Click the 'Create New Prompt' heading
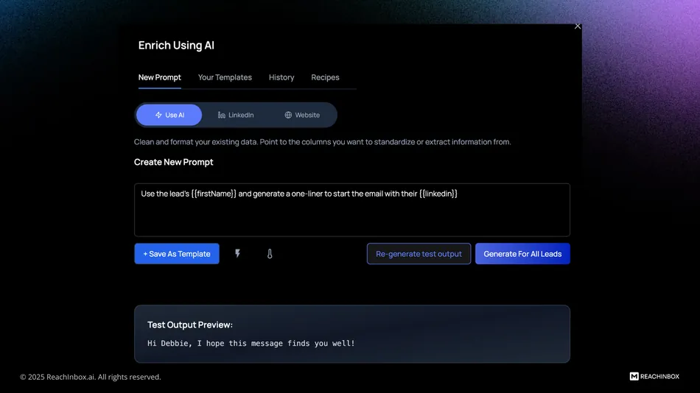 click(173, 162)
